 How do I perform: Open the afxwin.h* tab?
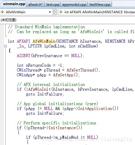click(x=35, y=5)
